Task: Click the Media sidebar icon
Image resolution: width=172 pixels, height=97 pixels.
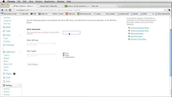Action: (4, 27)
